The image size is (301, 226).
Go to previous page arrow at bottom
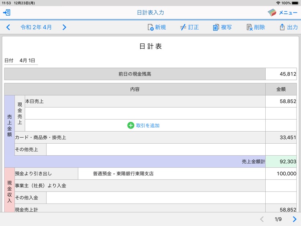(x=262, y=219)
